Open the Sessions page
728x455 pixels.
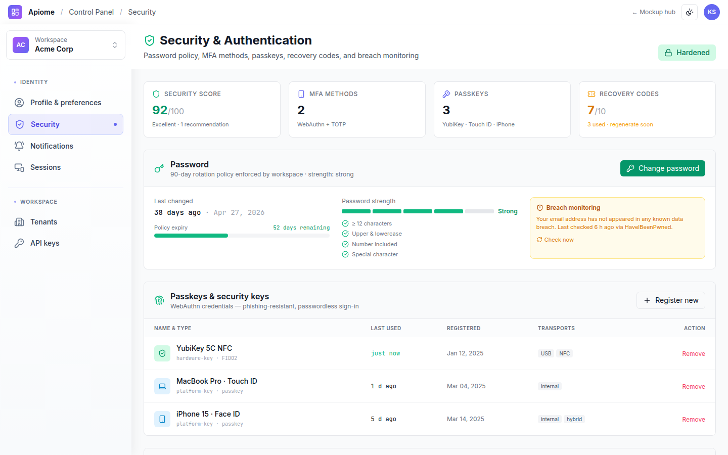(66, 167)
